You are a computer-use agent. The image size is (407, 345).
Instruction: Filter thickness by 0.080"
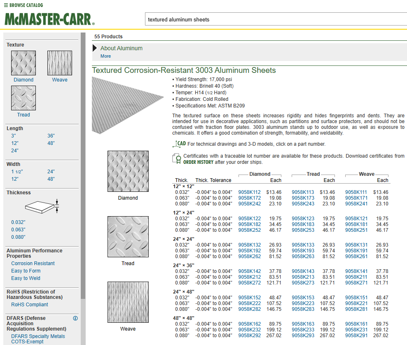pyautogui.click(x=18, y=237)
